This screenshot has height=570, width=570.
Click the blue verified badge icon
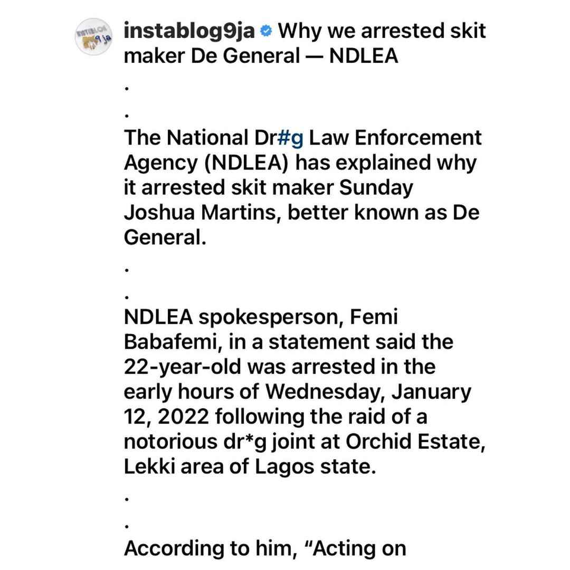(x=266, y=31)
